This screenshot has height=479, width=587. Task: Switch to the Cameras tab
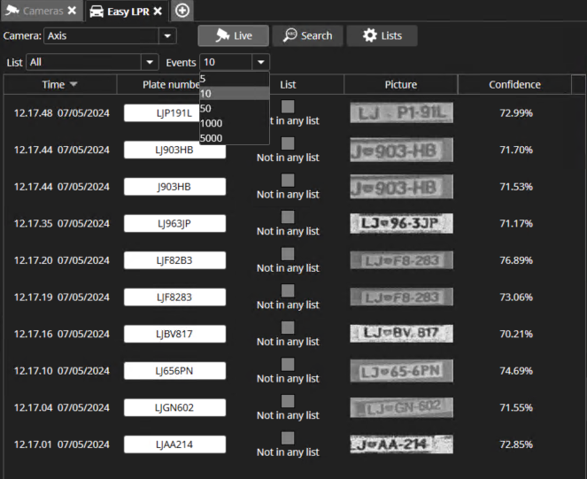tap(35, 11)
